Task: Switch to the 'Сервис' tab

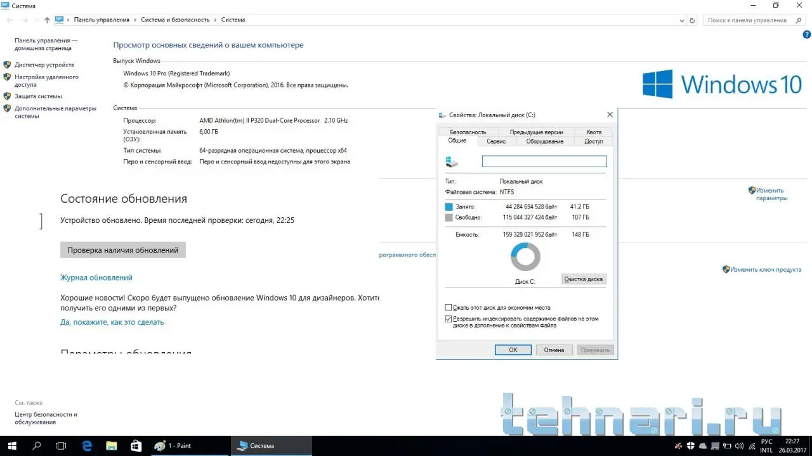Action: (496, 141)
